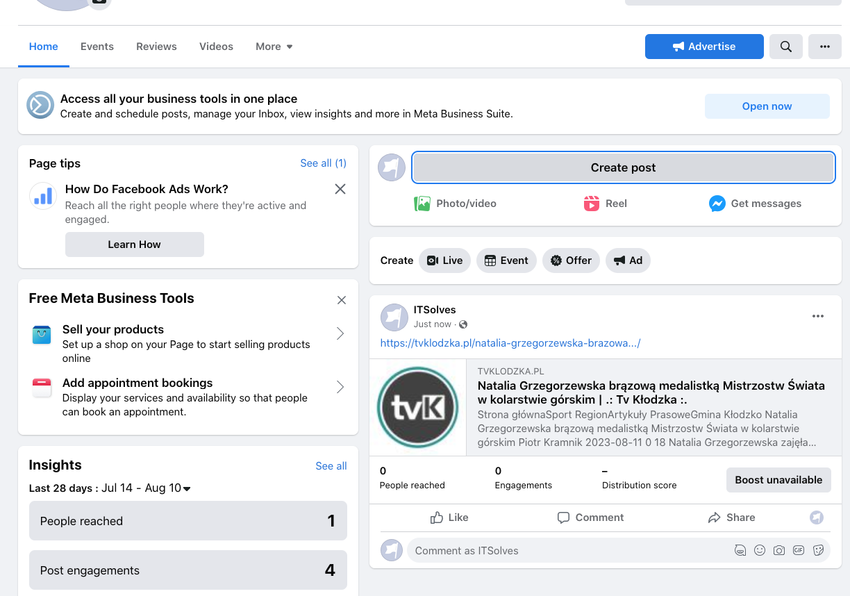850x596 pixels.
Task: Click the Sell your products title
Action: (x=113, y=329)
